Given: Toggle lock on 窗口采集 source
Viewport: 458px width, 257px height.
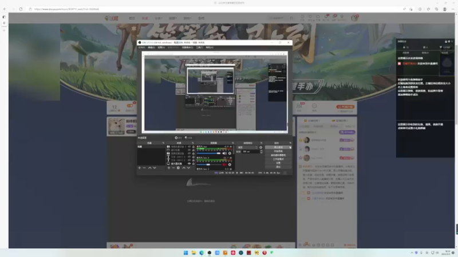Looking at the screenshot, I should [x=193, y=150].
